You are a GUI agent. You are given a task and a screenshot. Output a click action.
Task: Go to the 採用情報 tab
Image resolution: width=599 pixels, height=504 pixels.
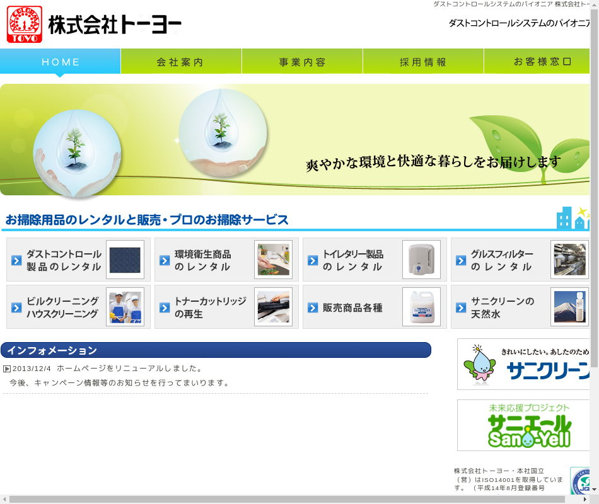tap(423, 61)
